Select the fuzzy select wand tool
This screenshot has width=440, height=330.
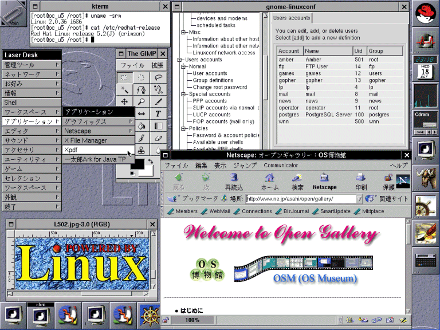point(124,89)
